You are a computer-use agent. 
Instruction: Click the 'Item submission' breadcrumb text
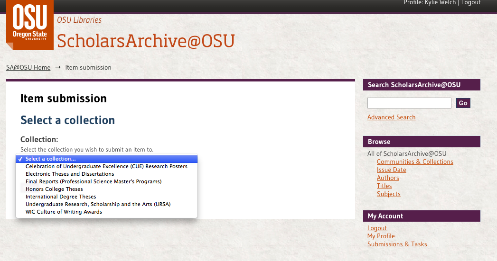(88, 67)
